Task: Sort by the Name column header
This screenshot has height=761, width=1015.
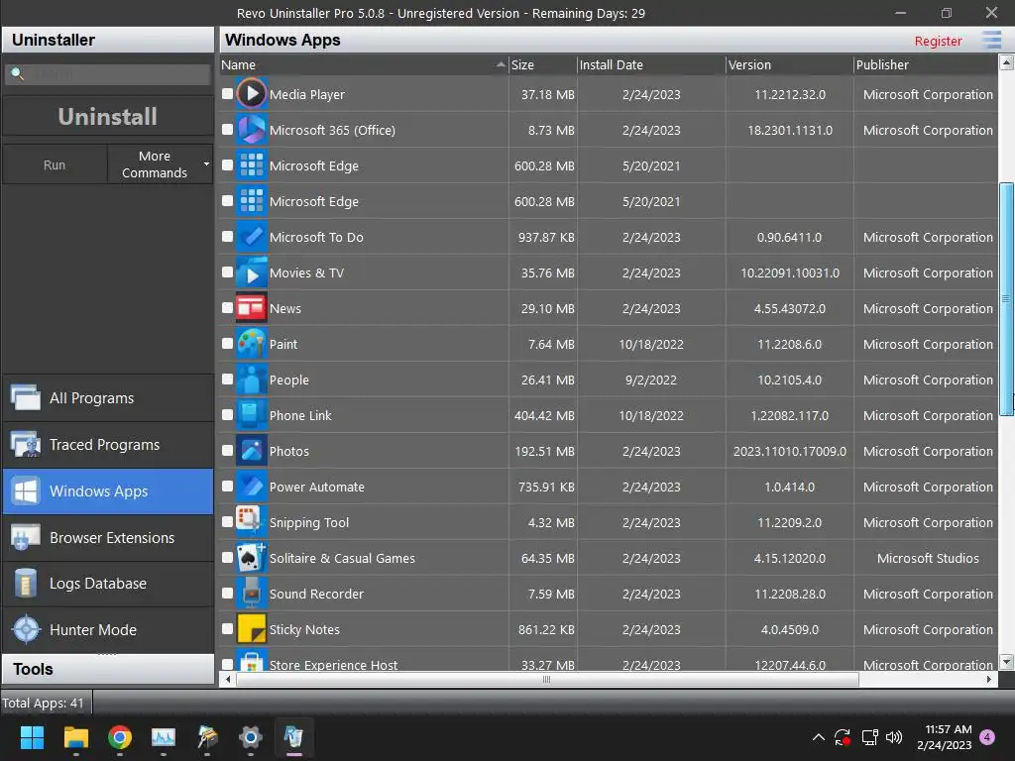Action: [364, 64]
